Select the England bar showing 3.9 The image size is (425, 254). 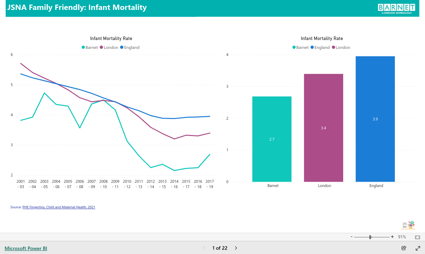coord(375,119)
